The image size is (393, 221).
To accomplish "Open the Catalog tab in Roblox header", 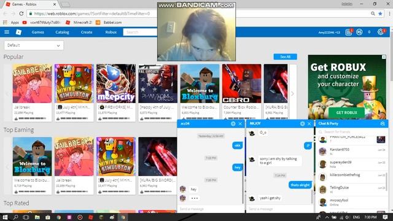I will [62, 32].
